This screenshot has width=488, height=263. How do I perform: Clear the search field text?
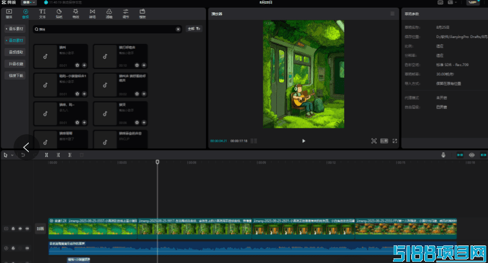(x=178, y=29)
